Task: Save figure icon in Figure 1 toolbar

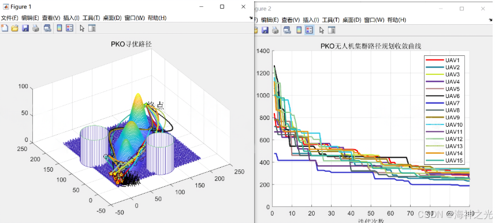Action: (x=25, y=28)
